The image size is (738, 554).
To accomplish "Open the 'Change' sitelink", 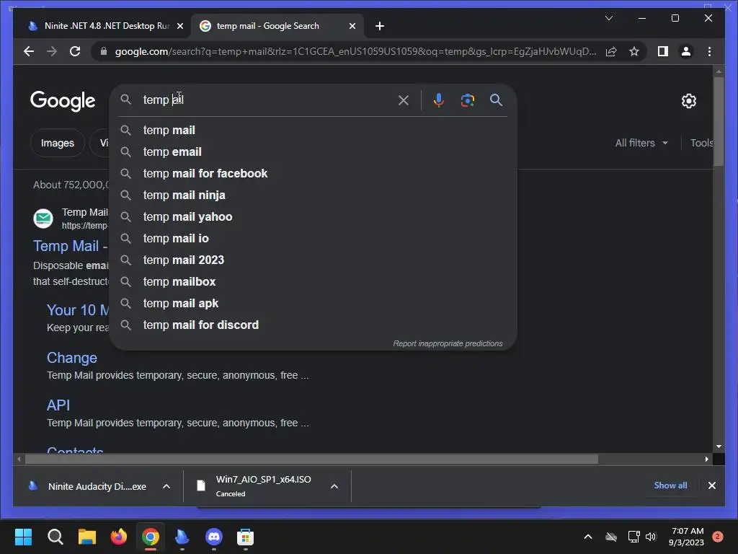I will pyautogui.click(x=72, y=358).
